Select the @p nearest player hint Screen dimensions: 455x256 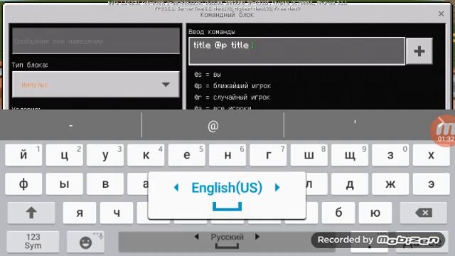click(232, 86)
